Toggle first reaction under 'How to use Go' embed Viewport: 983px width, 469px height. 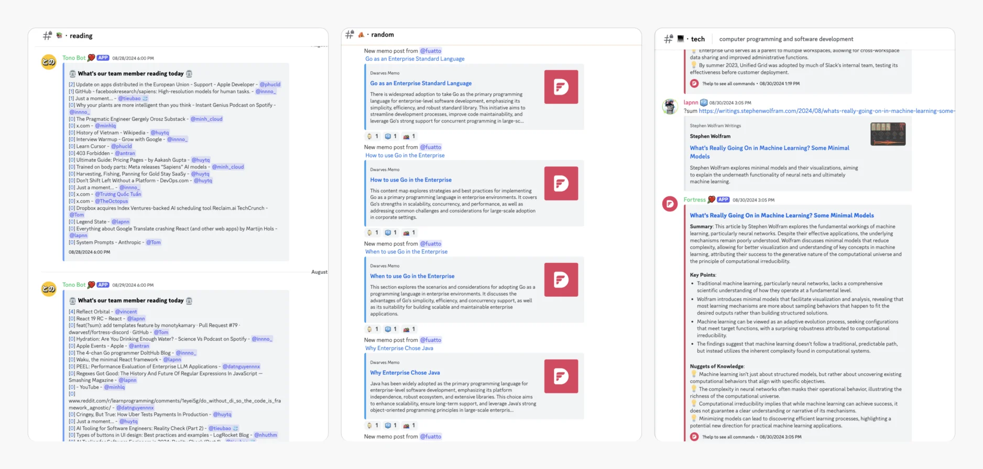tap(373, 232)
